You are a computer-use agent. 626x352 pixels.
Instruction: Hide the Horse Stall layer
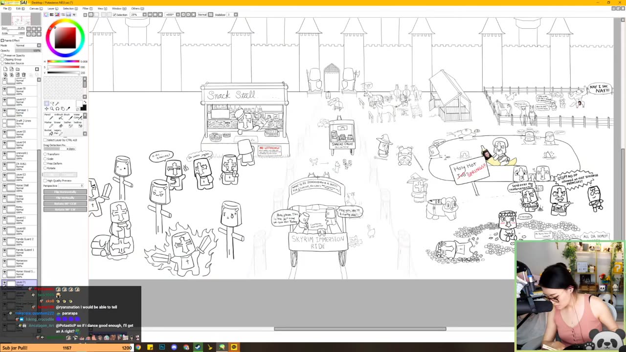(x=4, y=186)
